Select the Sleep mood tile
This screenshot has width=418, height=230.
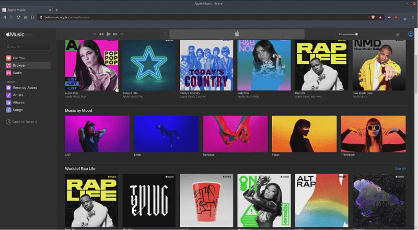point(166,134)
